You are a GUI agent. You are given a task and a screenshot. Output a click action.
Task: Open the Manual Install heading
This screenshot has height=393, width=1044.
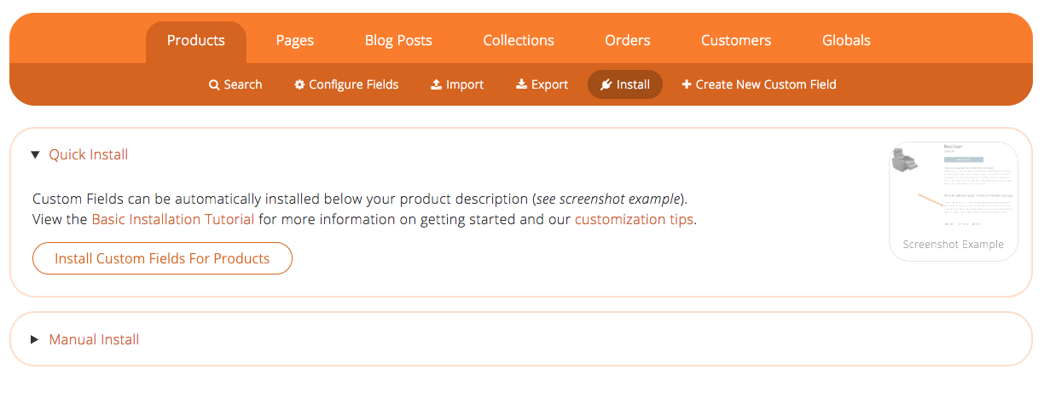(x=94, y=339)
